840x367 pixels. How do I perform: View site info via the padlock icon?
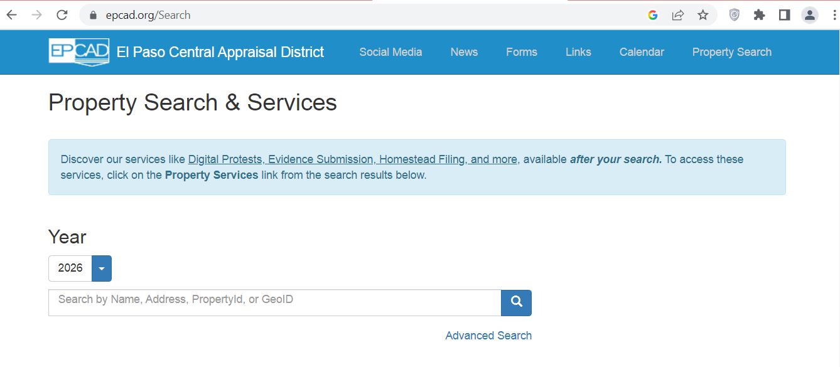94,15
